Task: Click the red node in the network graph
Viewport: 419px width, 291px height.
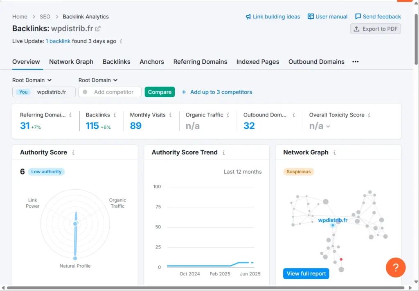Action: pyautogui.click(x=341, y=259)
